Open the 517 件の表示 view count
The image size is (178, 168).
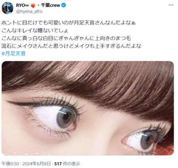click(67, 164)
